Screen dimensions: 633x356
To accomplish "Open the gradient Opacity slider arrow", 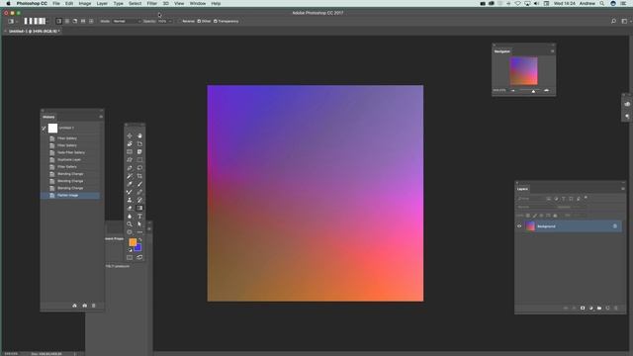I will (170, 21).
